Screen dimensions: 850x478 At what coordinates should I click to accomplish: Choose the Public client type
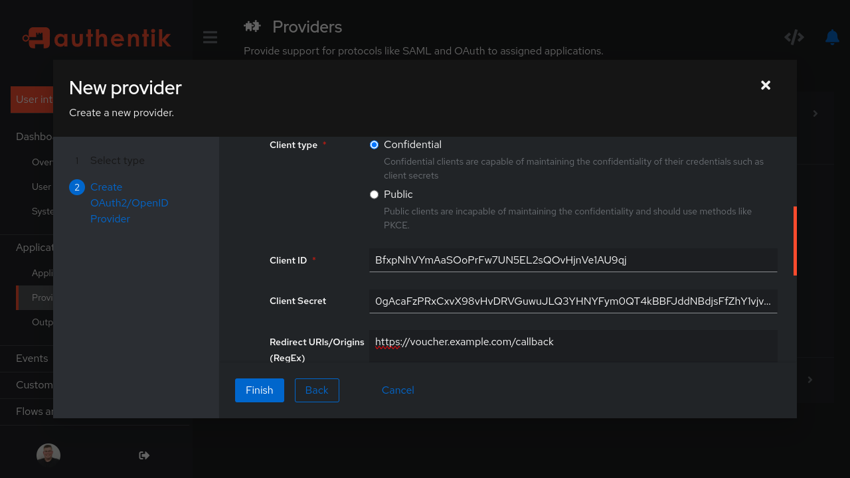[x=374, y=194]
